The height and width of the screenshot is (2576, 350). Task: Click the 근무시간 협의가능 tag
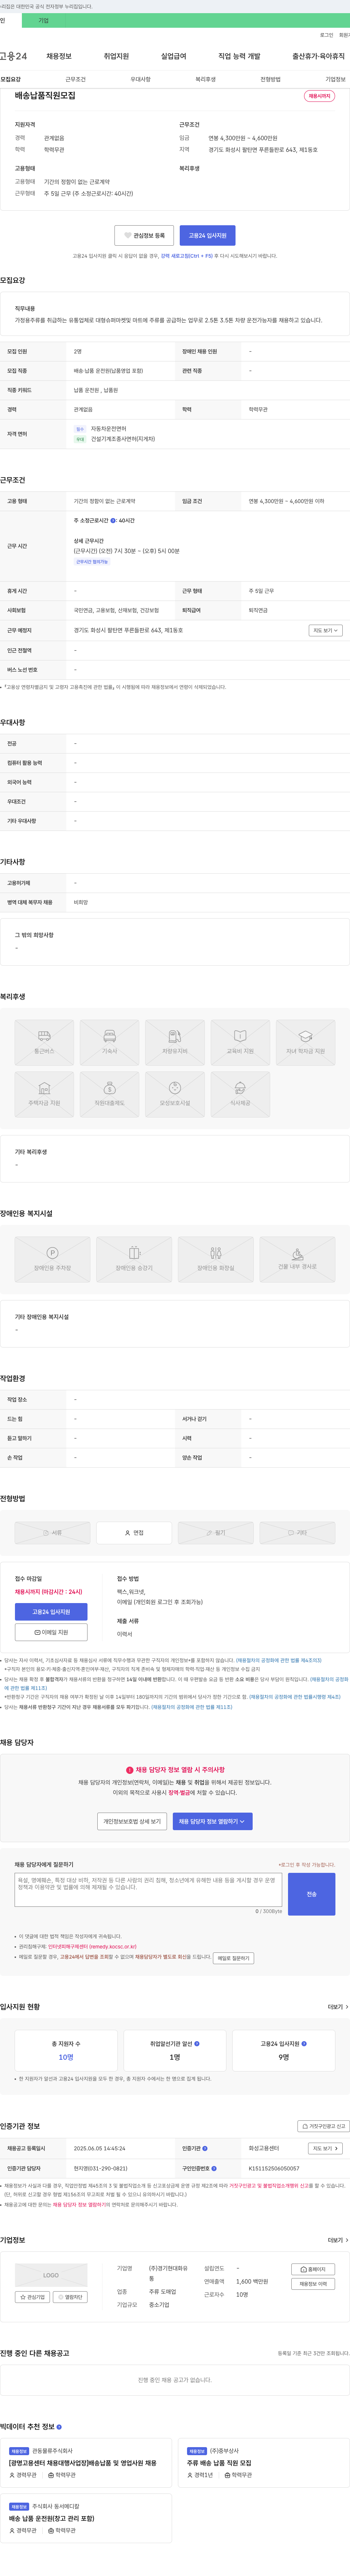tap(92, 562)
